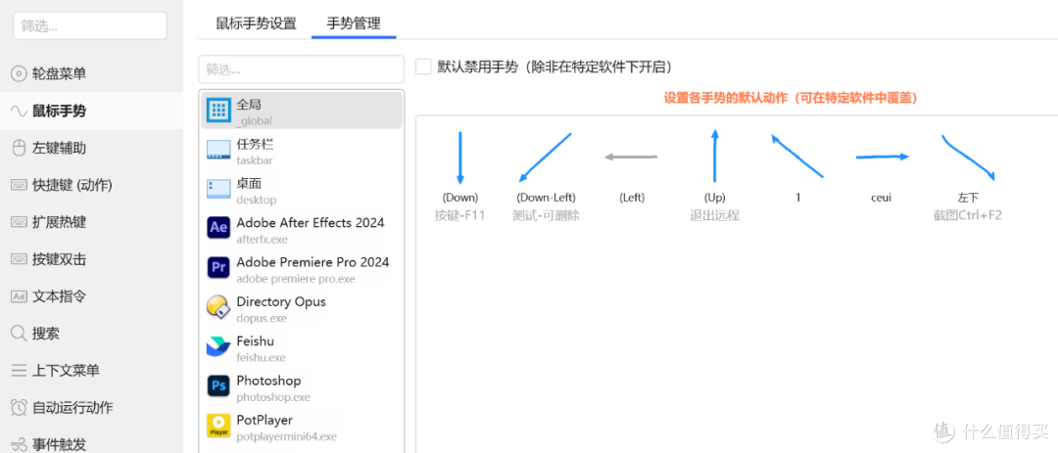Select Feishu list entry
Screen dimensions: 1058x453
tap(302, 347)
